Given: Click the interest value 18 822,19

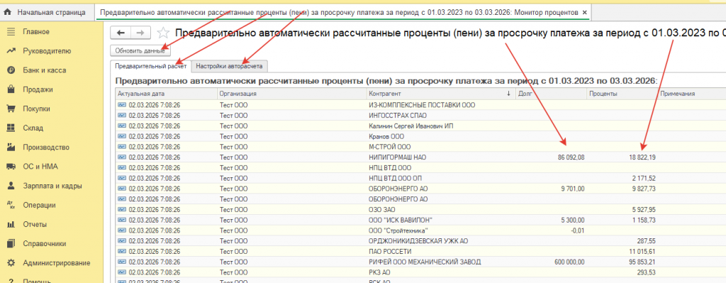Looking at the screenshot, I should point(642,157).
